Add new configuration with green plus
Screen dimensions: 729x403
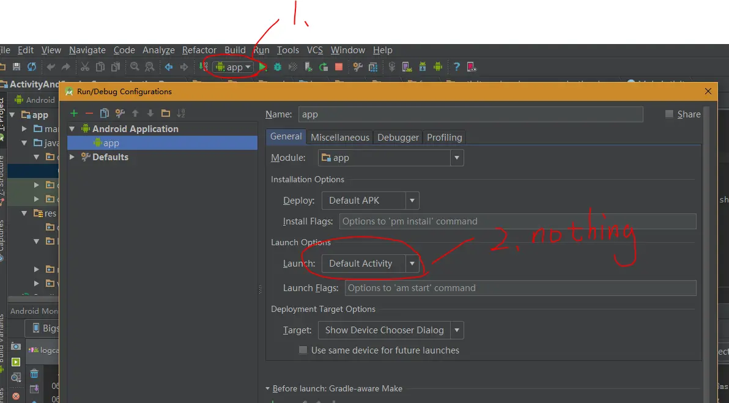pyautogui.click(x=74, y=113)
